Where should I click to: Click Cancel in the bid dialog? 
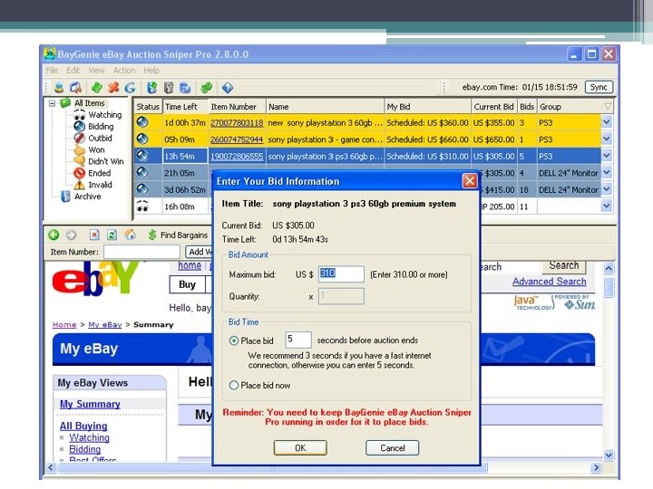pos(393,448)
